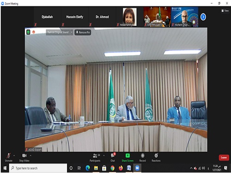Start recording with the Record button

pos(143,157)
